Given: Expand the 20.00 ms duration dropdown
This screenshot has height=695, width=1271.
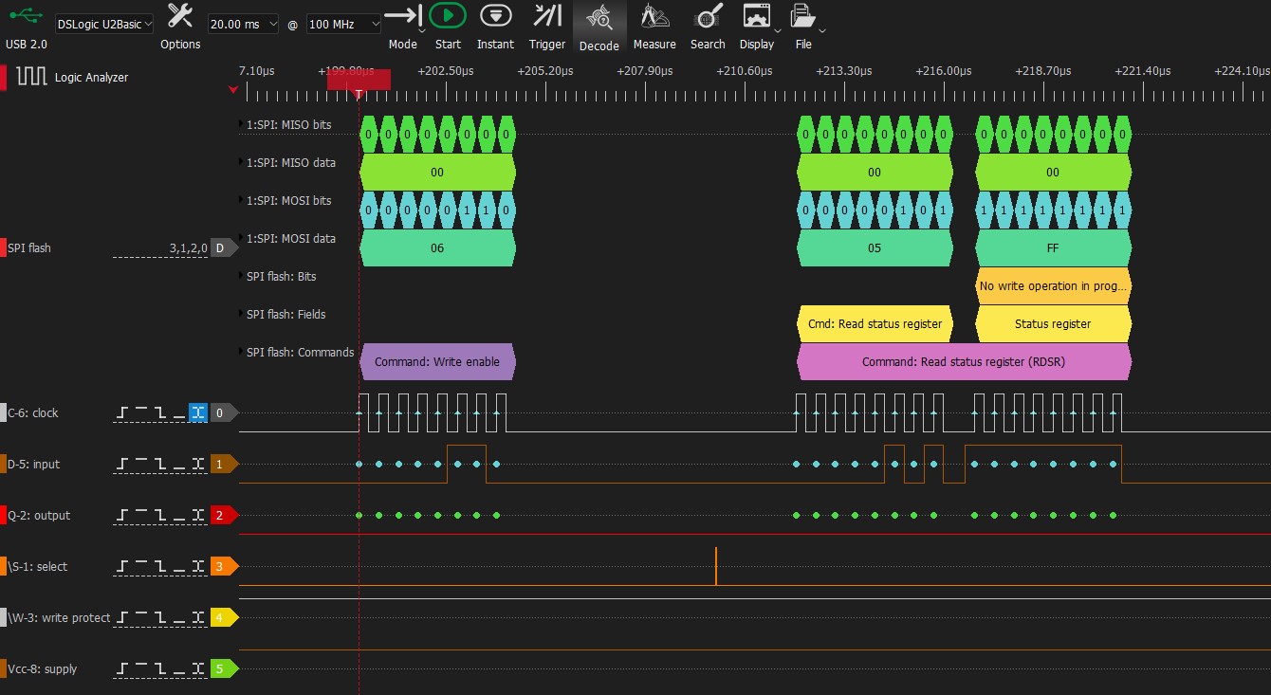Looking at the screenshot, I should coord(243,24).
